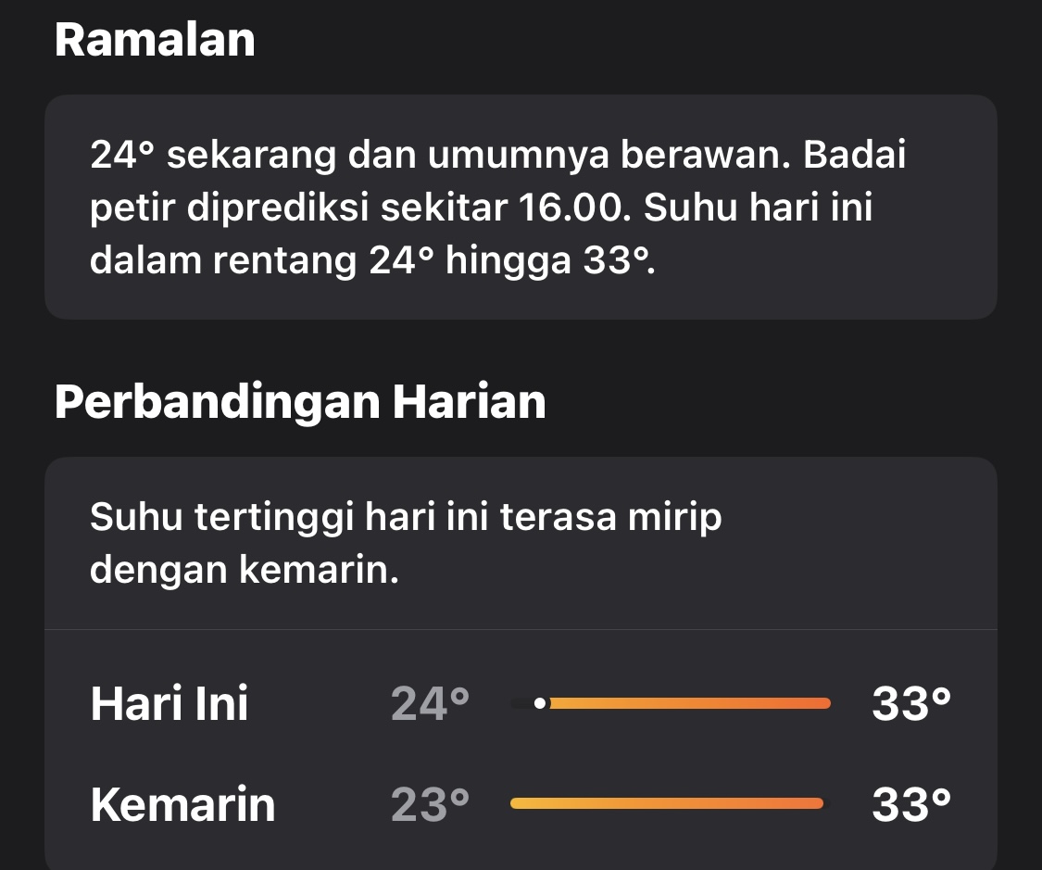Click the Perbandingan Harian heading

[x=300, y=400]
